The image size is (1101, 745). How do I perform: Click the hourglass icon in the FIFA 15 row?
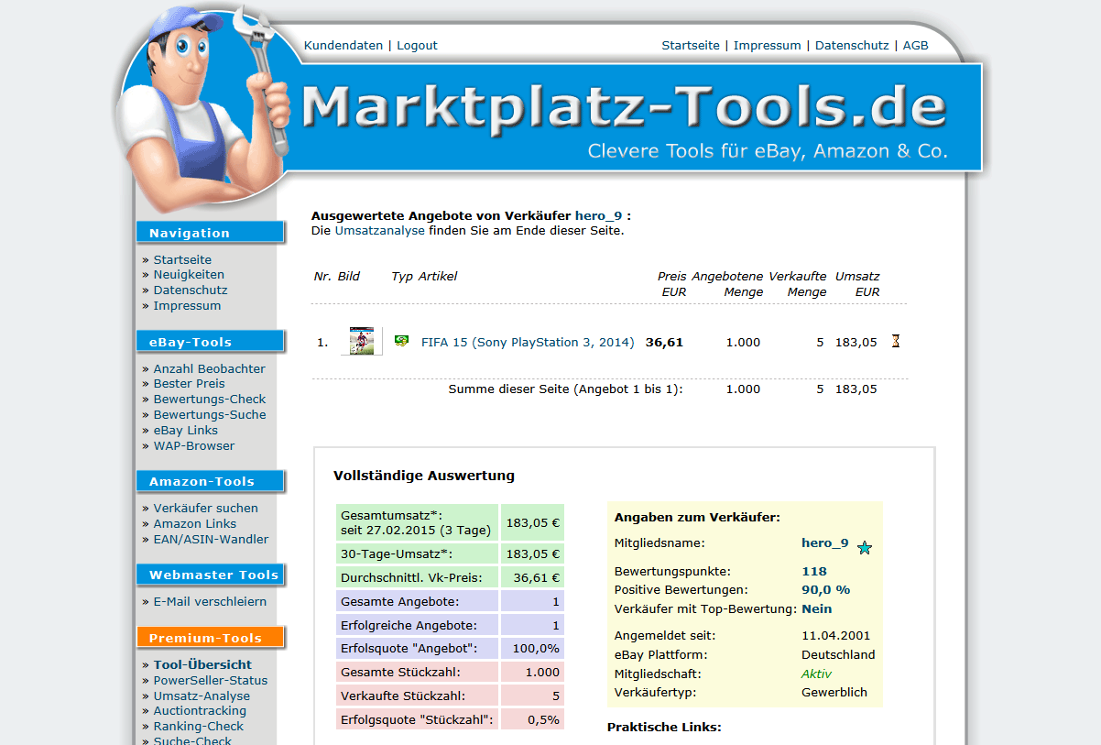(x=896, y=342)
